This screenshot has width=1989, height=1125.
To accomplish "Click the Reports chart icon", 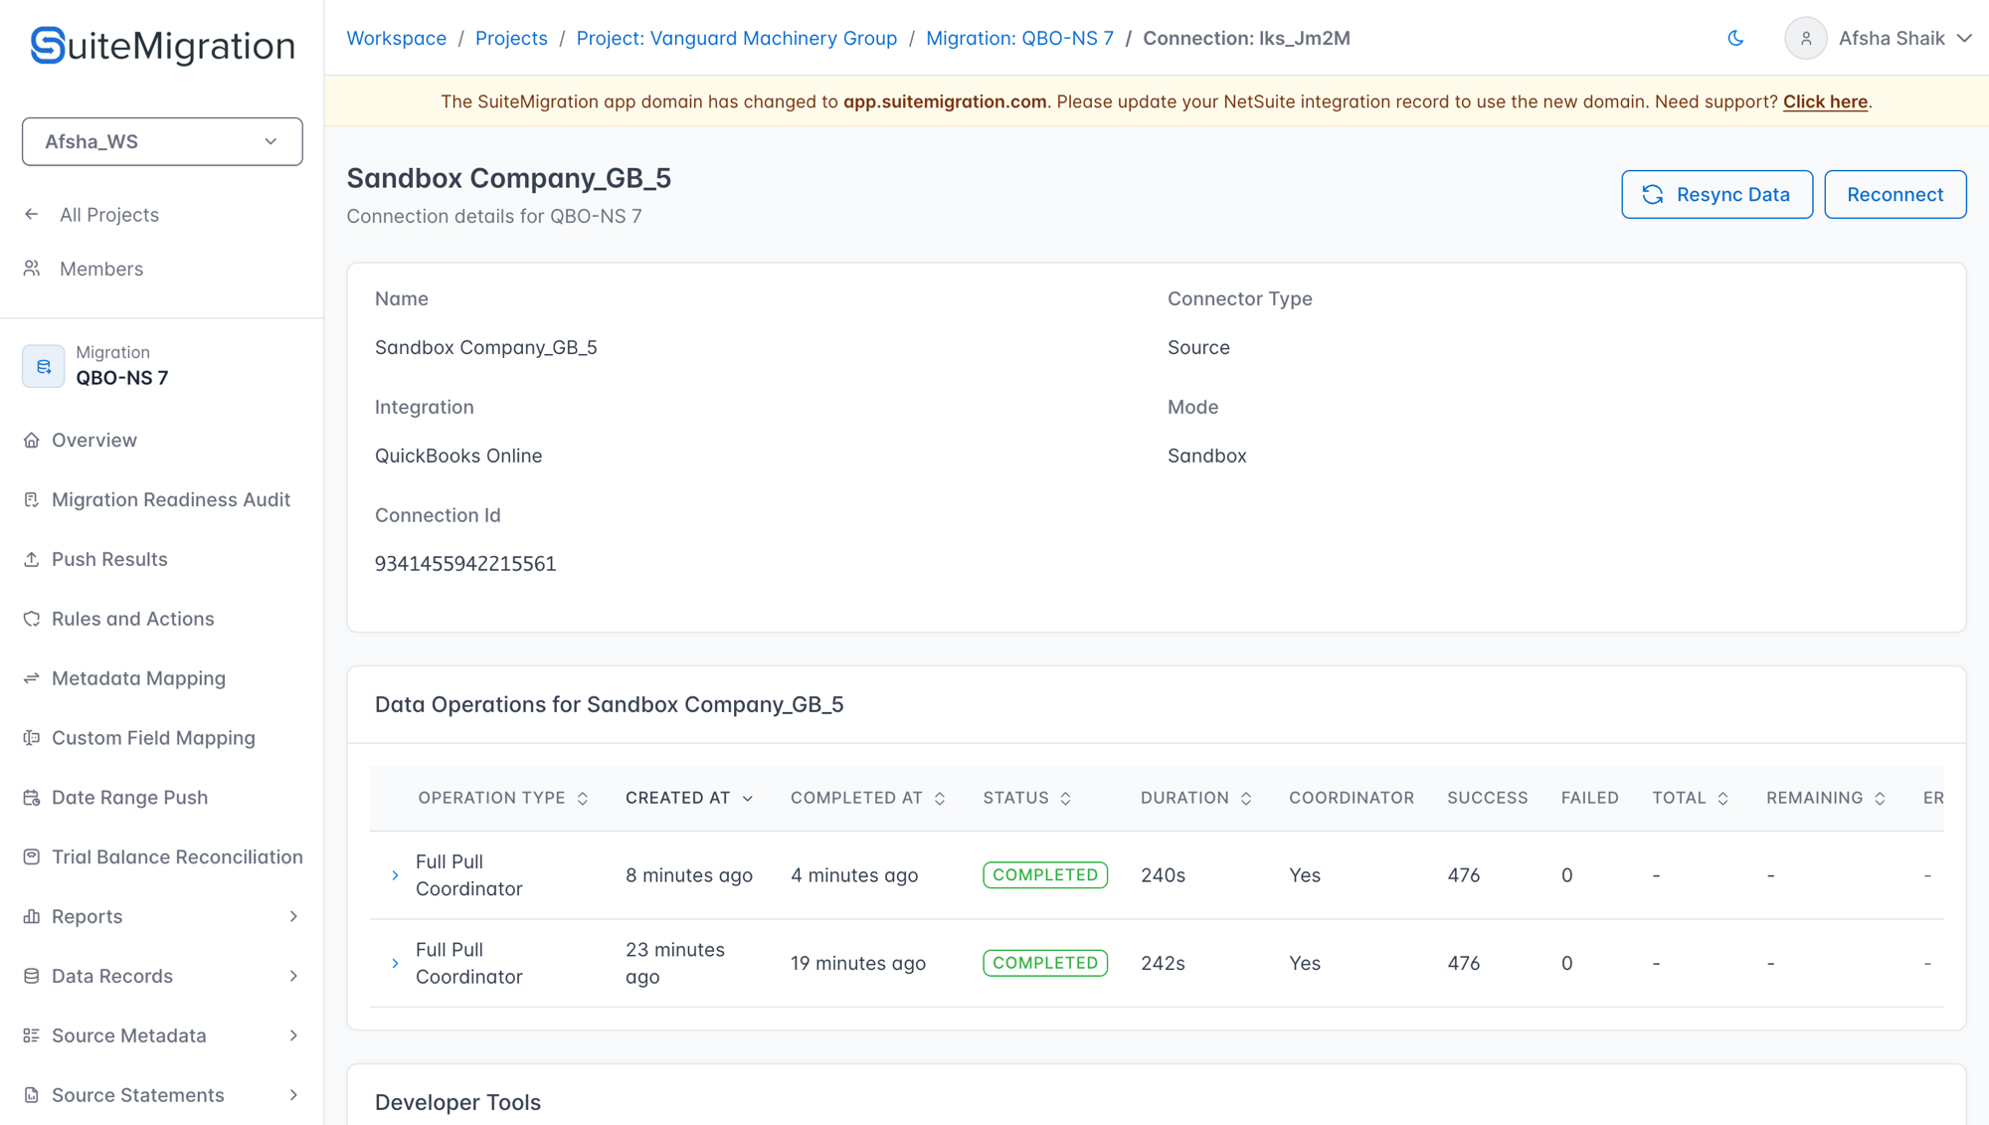I will click(32, 916).
